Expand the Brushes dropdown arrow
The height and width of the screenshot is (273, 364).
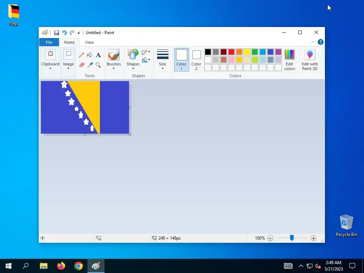114,69
